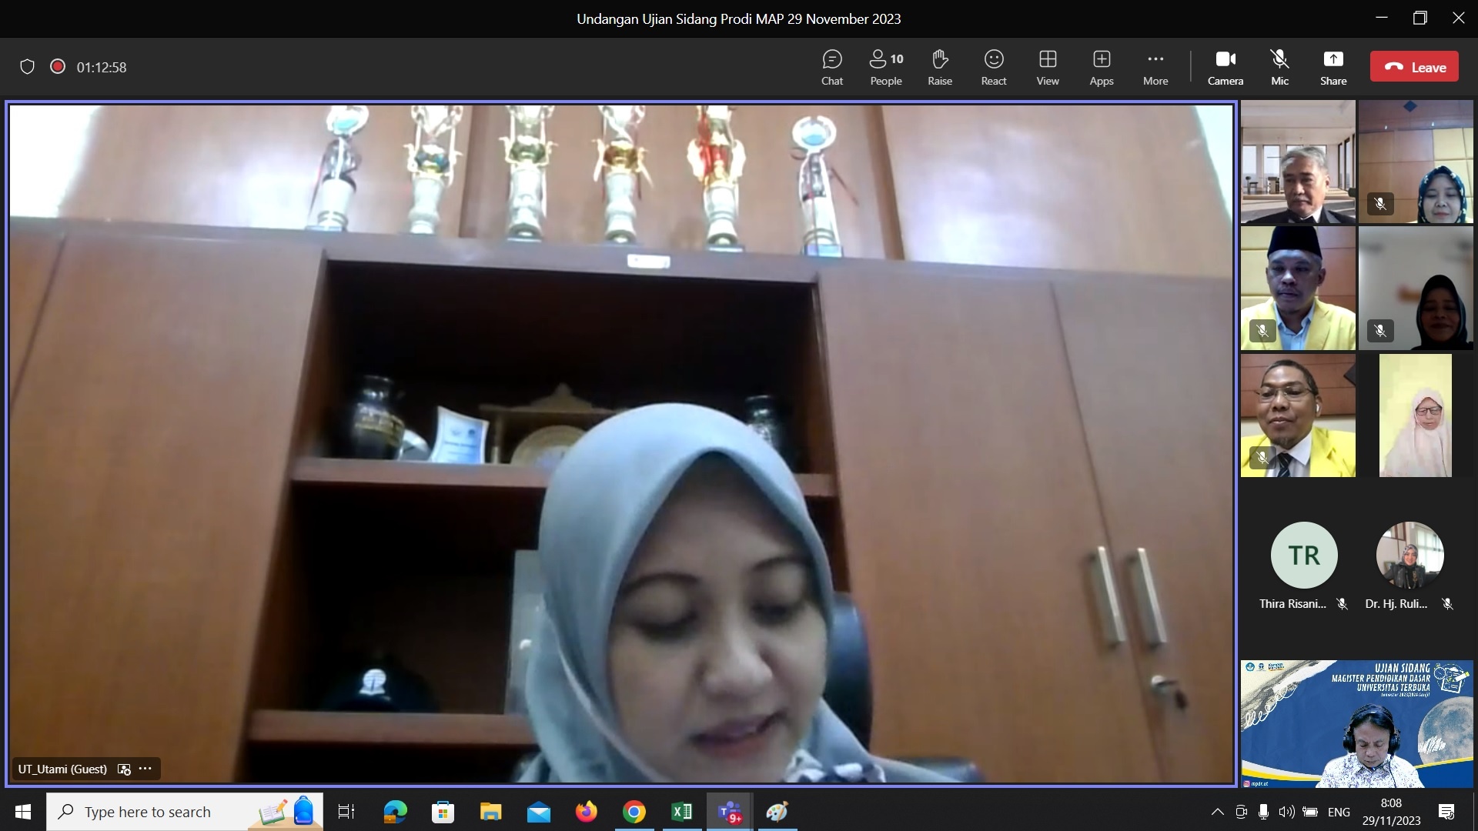This screenshot has width=1478, height=831.
Task: Click UT_Utami's pinned-video indicator icon
Action: coord(124,769)
